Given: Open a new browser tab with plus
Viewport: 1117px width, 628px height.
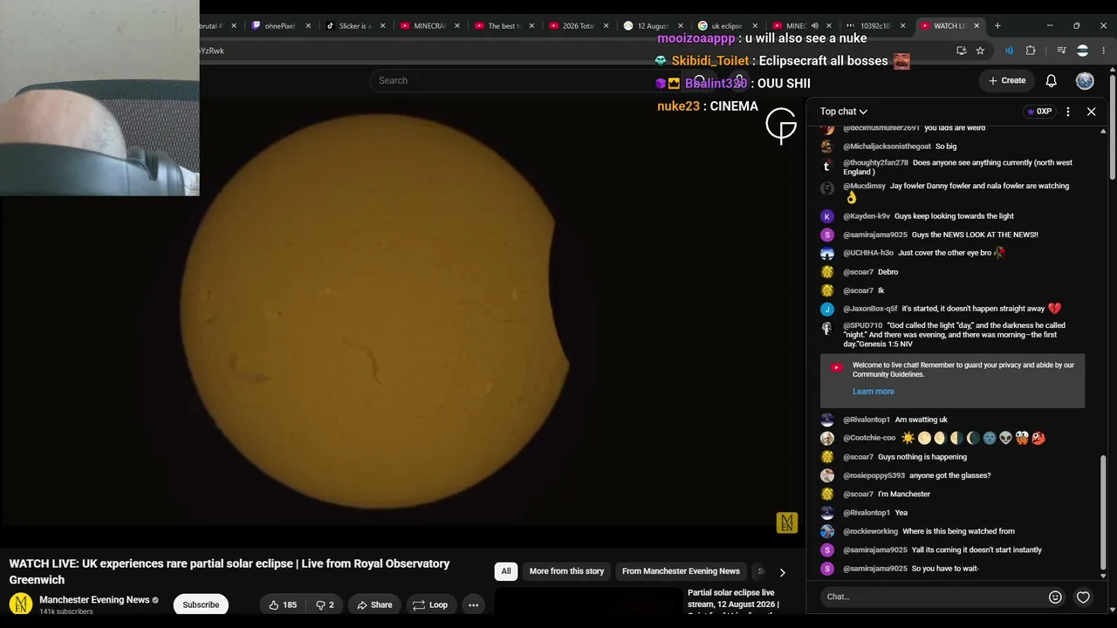Looking at the screenshot, I should coord(997,25).
